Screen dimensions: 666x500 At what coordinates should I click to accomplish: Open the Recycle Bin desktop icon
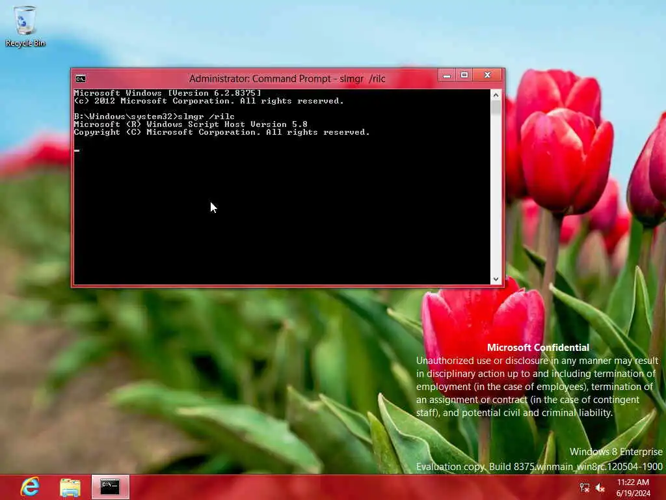[25, 26]
